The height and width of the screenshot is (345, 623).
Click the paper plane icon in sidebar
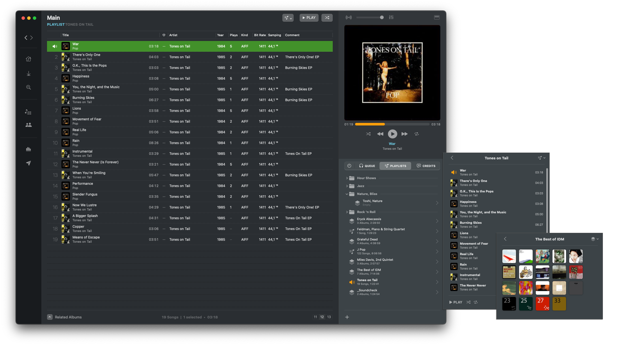click(x=28, y=163)
